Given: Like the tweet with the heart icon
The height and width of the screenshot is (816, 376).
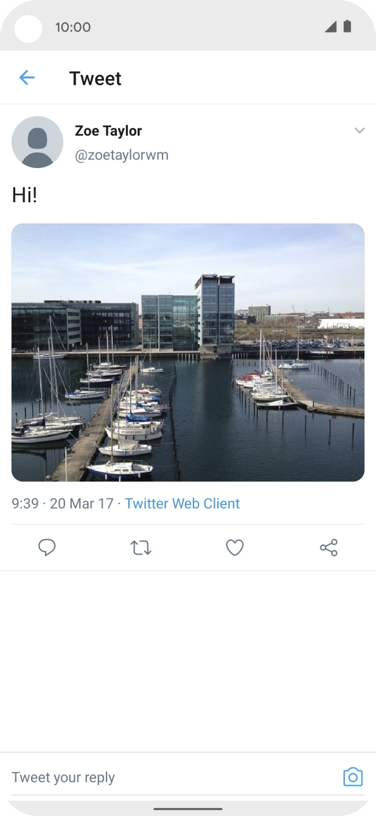Looking at the screenshot, I should [x=235, y=547].
